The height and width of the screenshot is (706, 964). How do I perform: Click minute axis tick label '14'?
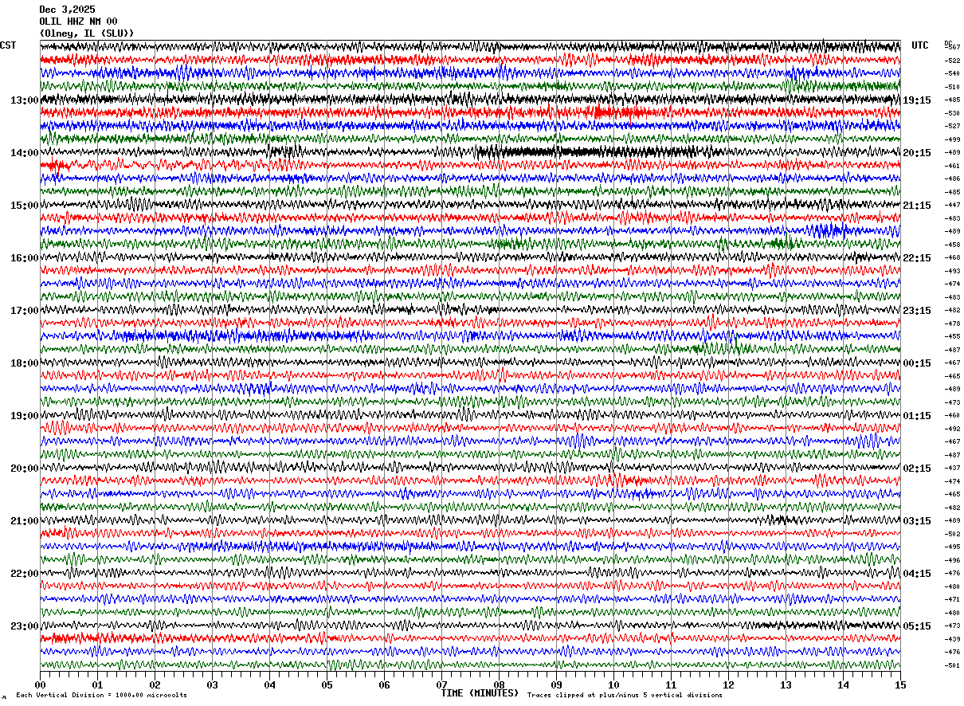pyautogui.click(x=843, y=684)
